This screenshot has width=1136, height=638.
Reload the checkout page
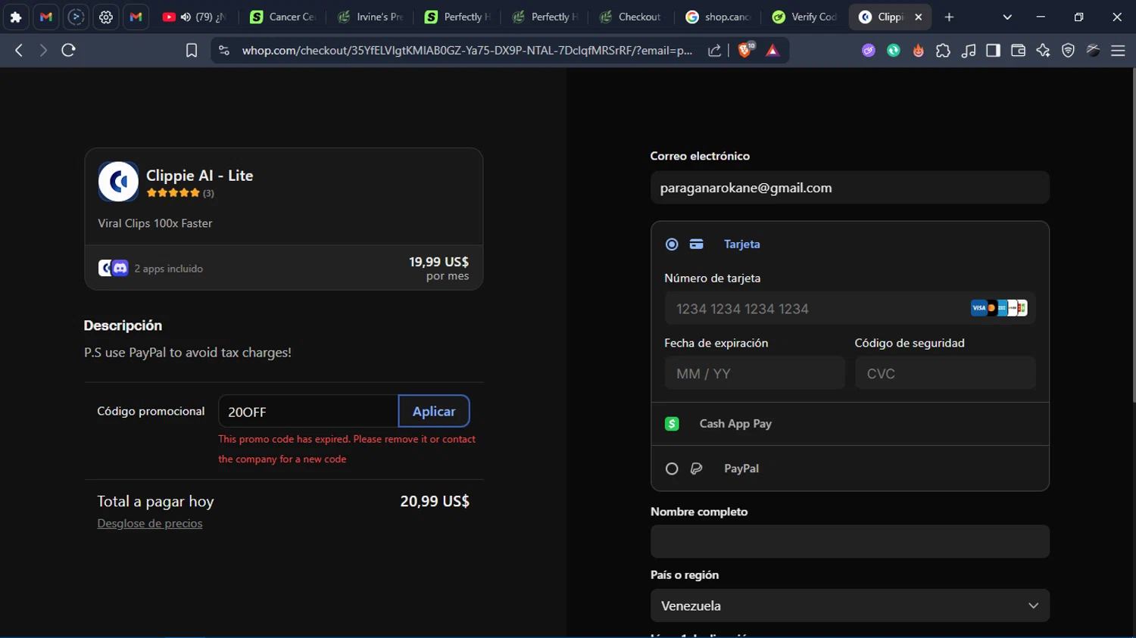point(68,50)
